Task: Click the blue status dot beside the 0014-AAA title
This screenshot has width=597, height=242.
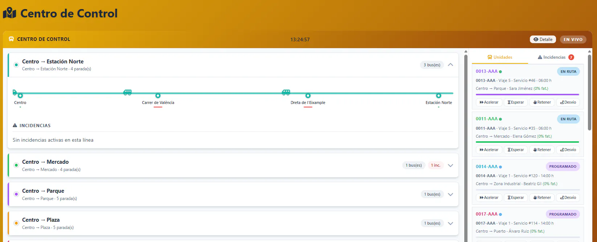Action: pos(501,167)
